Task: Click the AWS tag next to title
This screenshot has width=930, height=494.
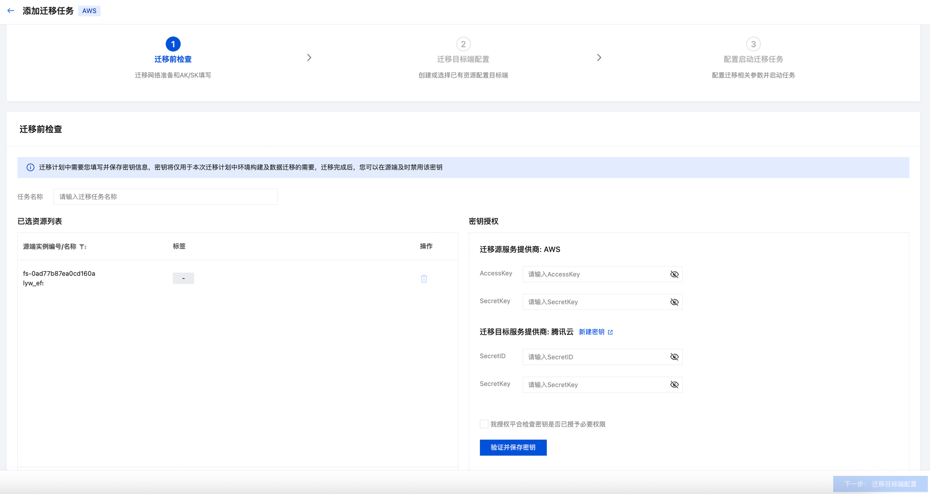Action: pos(89,11)
